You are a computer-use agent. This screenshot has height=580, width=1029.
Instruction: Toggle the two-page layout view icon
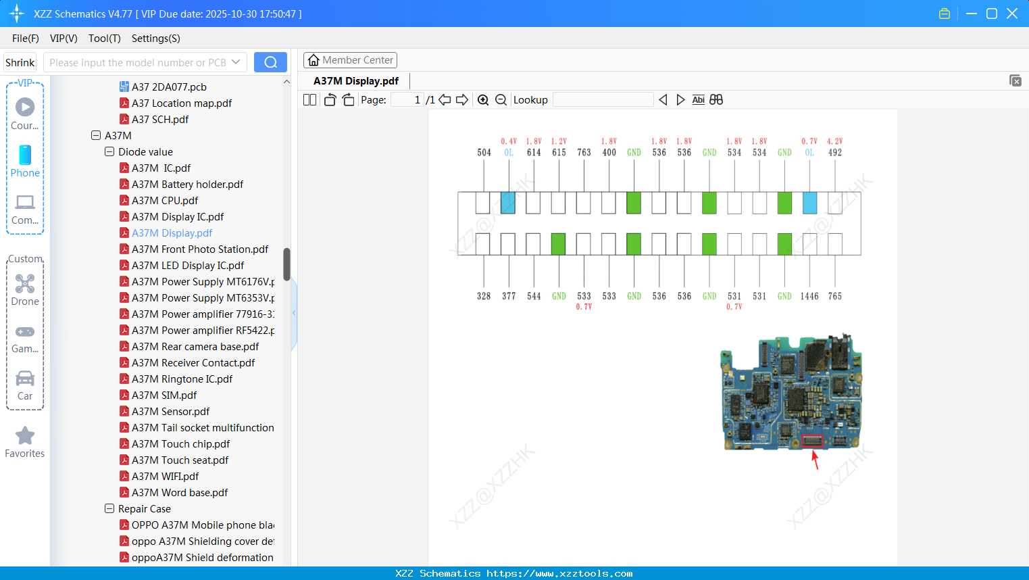pyautogui.click(x=309, y=99)
